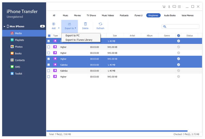Focus the search input field
This screenshot has width=205, height=139.
click(x=180, y=27)
